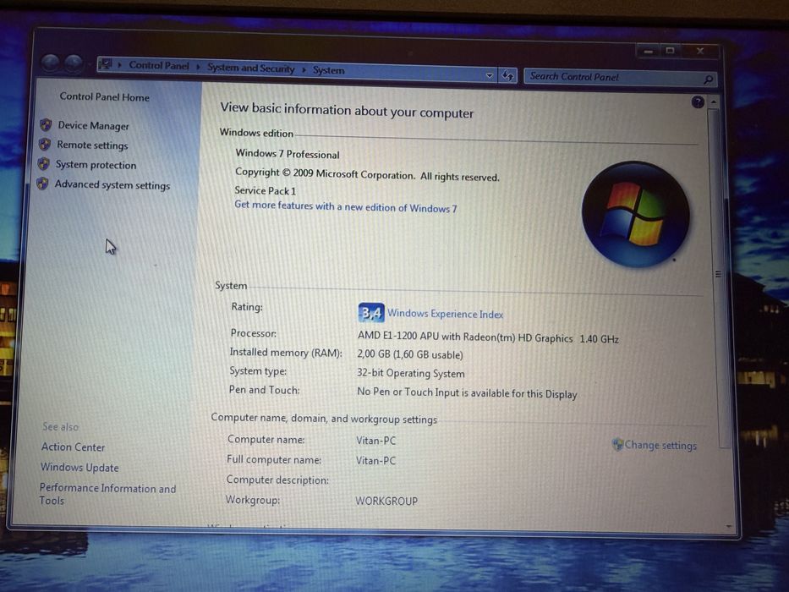Click the View basic information heading
This screenshot has width=789, height=592.
tap(347, 110)
